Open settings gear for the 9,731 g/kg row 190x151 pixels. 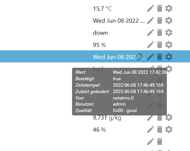[x=169, y=117]
